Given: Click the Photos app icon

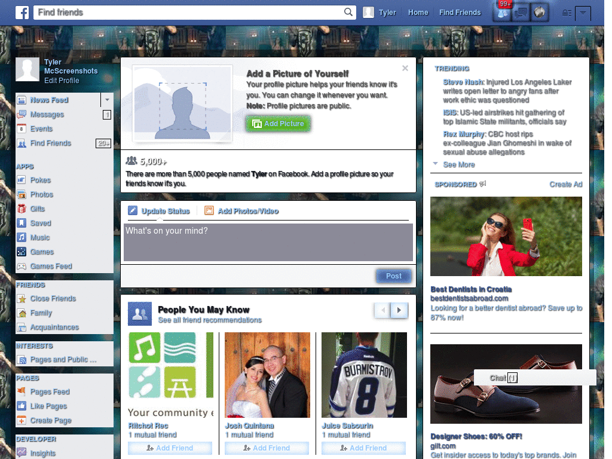Looking at the screenshot, I should coord(22,194).
